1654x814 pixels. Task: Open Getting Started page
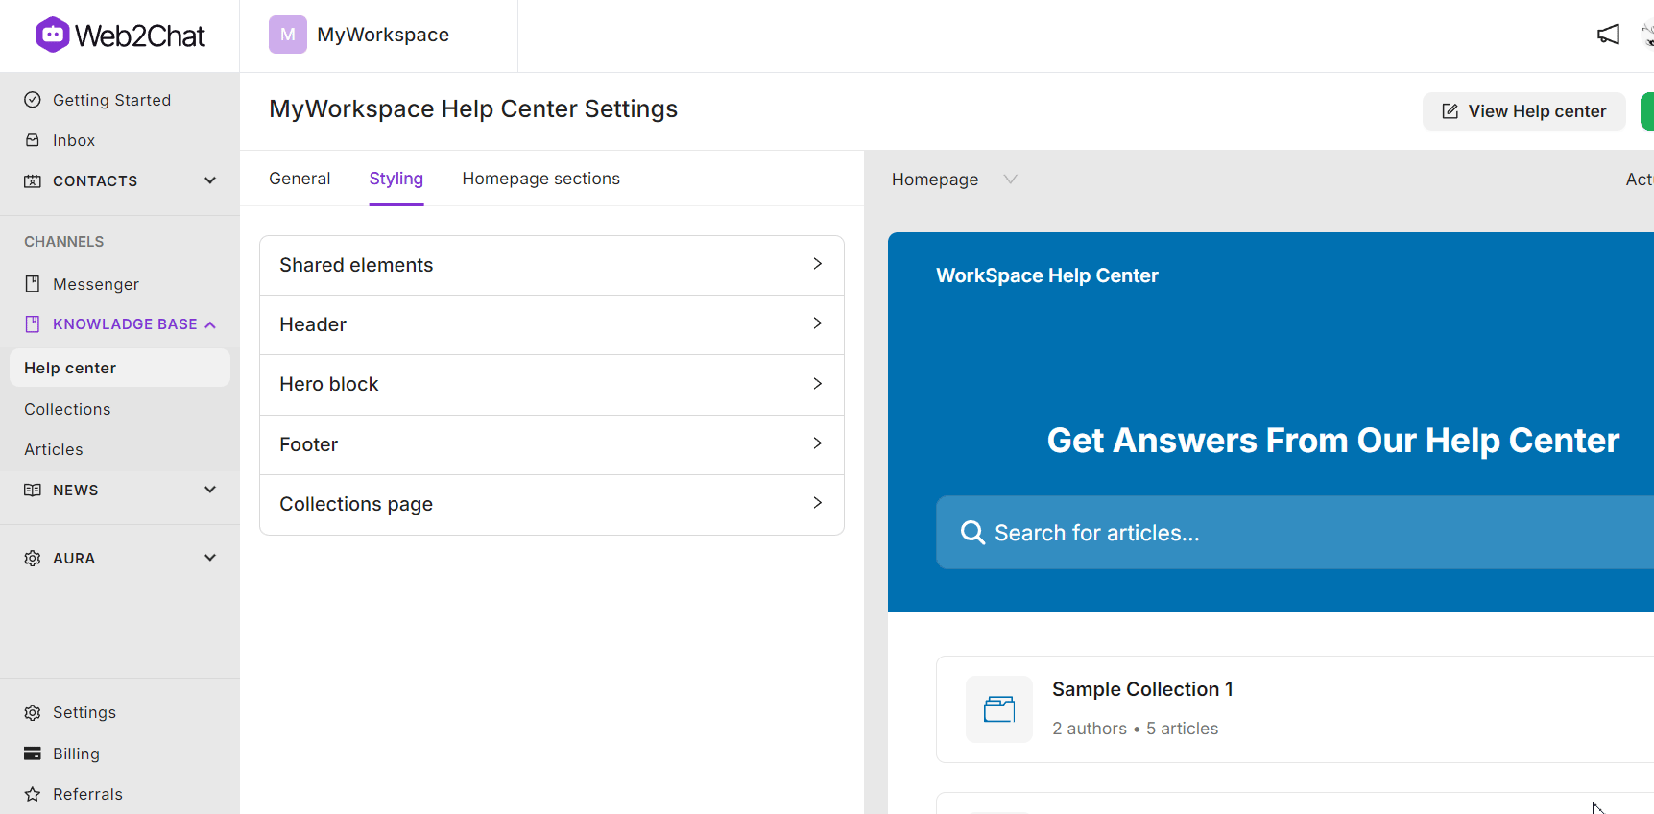(x=112, y=100)
